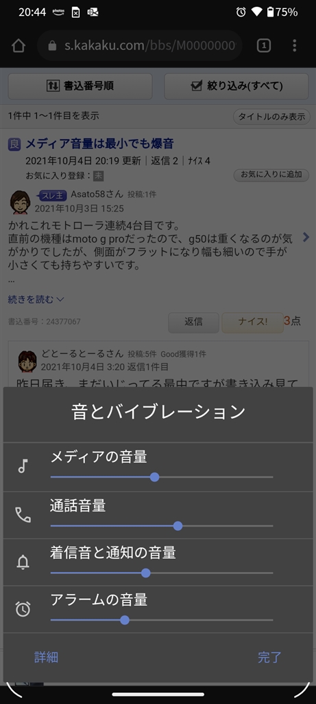Tap 完了 to close volume panel
This screenshot has height=704, width=316.
[x=269, y=657]
